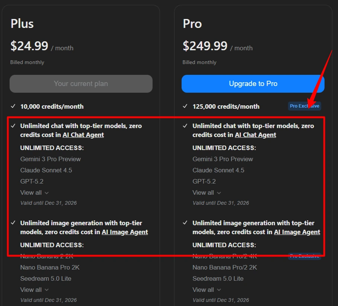Expand View all under Plus chat models

[34, 192]
